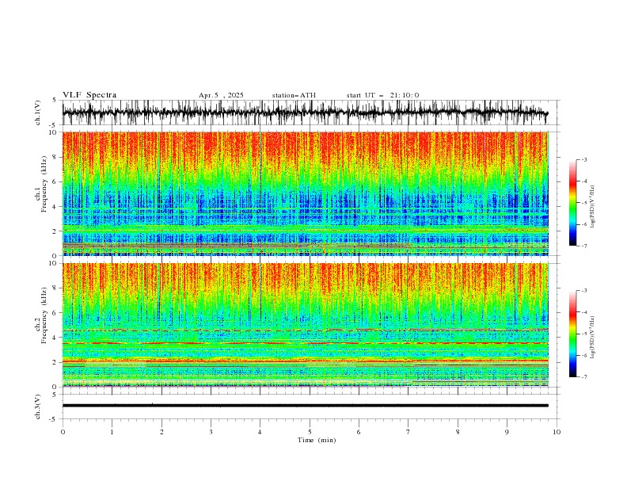The height and width of the screenshot is (485, 627).
Task: Click the "-7" tick on lower colorbar
Action: click(583, 376)
